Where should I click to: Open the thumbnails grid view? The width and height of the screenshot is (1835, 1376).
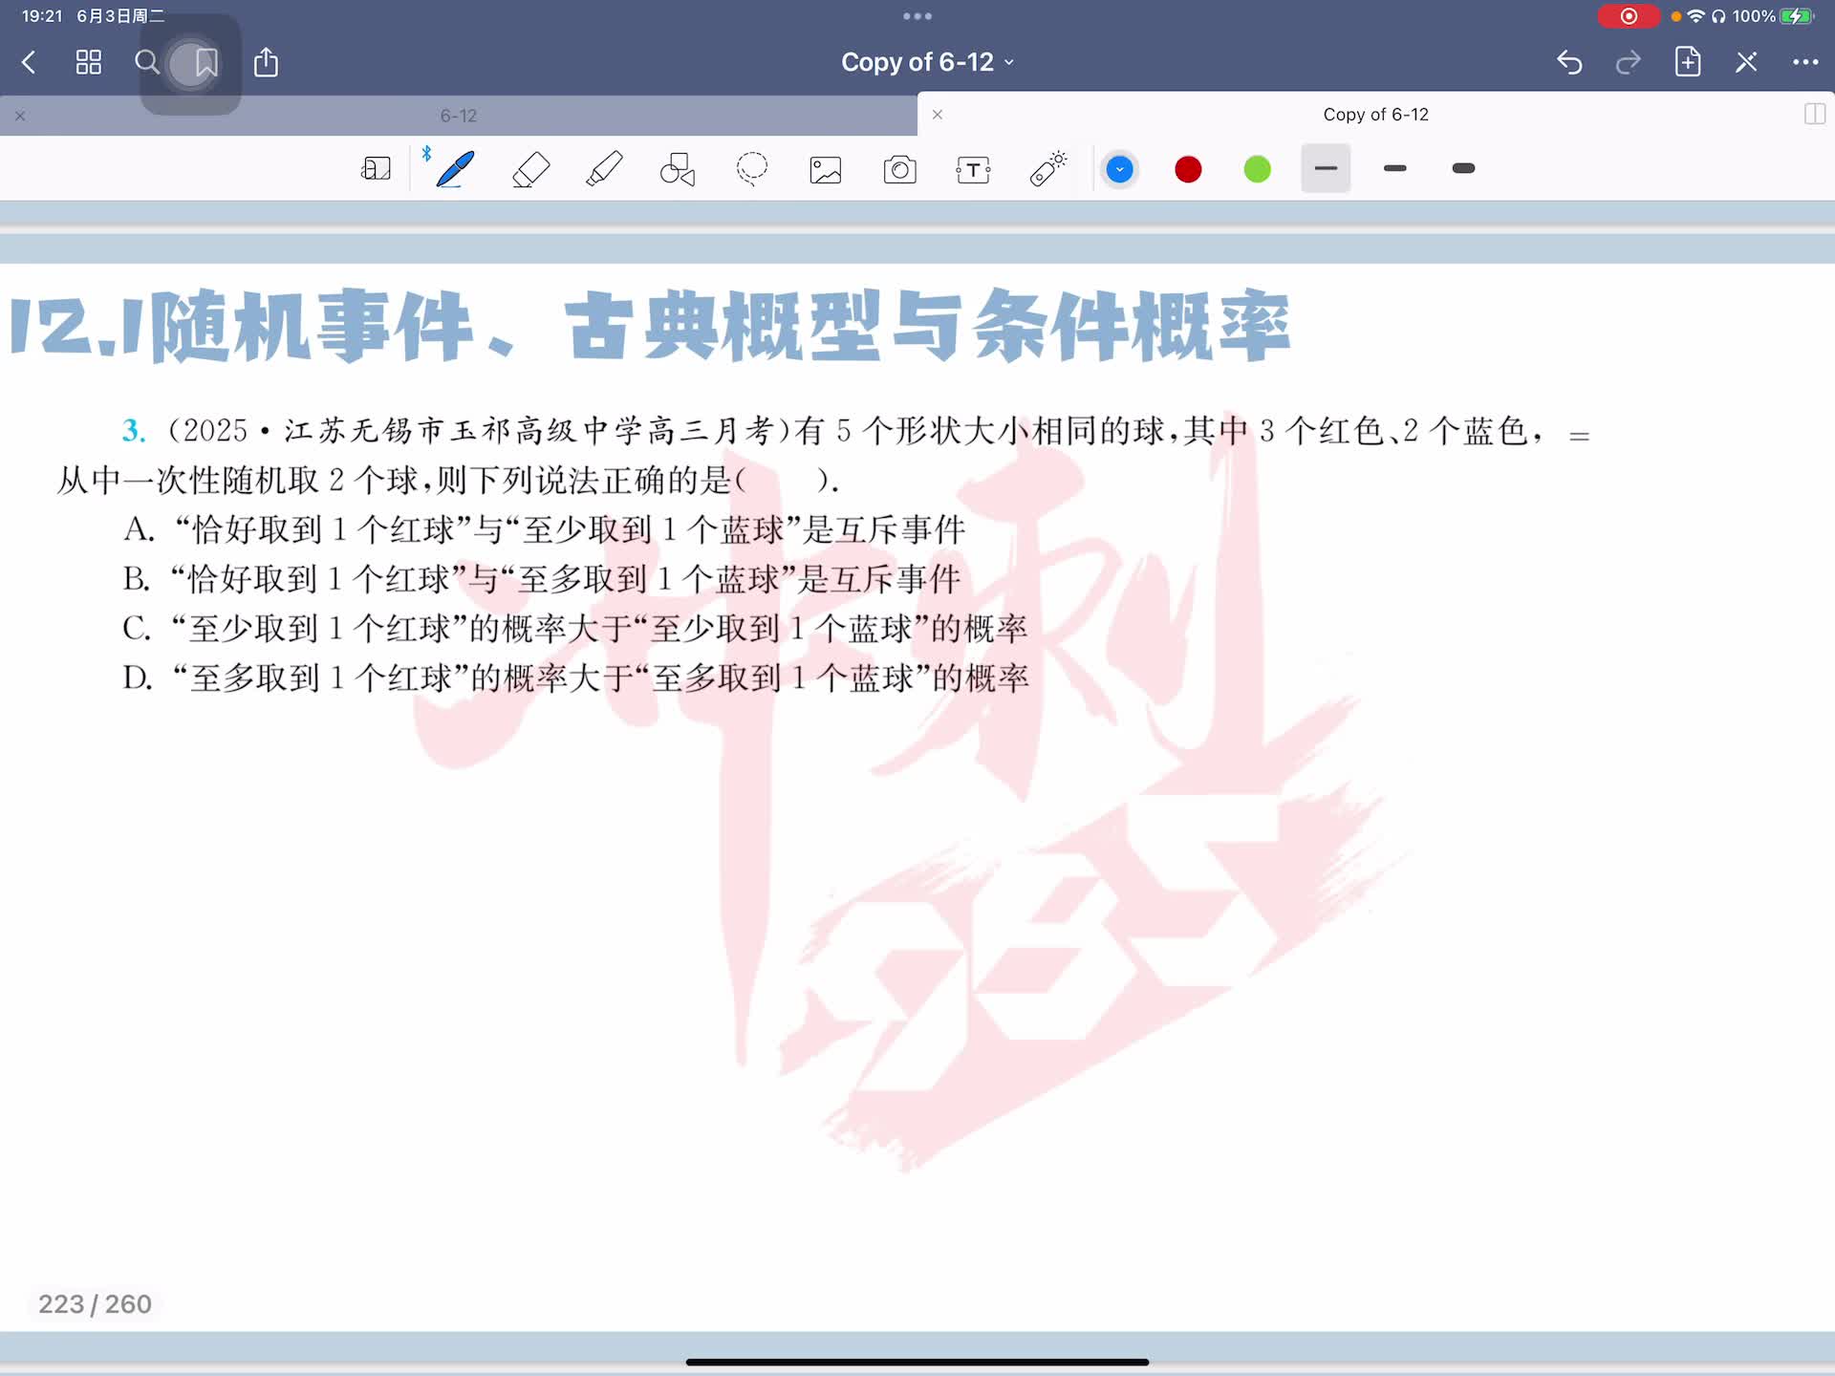point(89,63)
